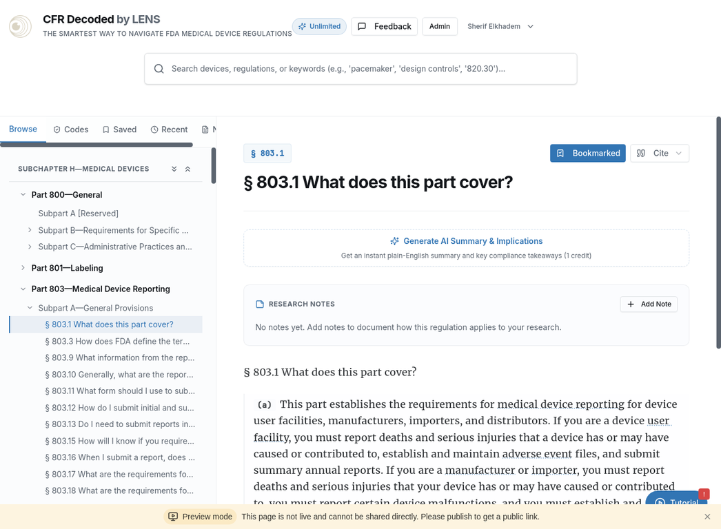Open § 803.3 FDA definitions section
Image resolution: width=721 pixels, height=529 pixels.
point(117,341)
